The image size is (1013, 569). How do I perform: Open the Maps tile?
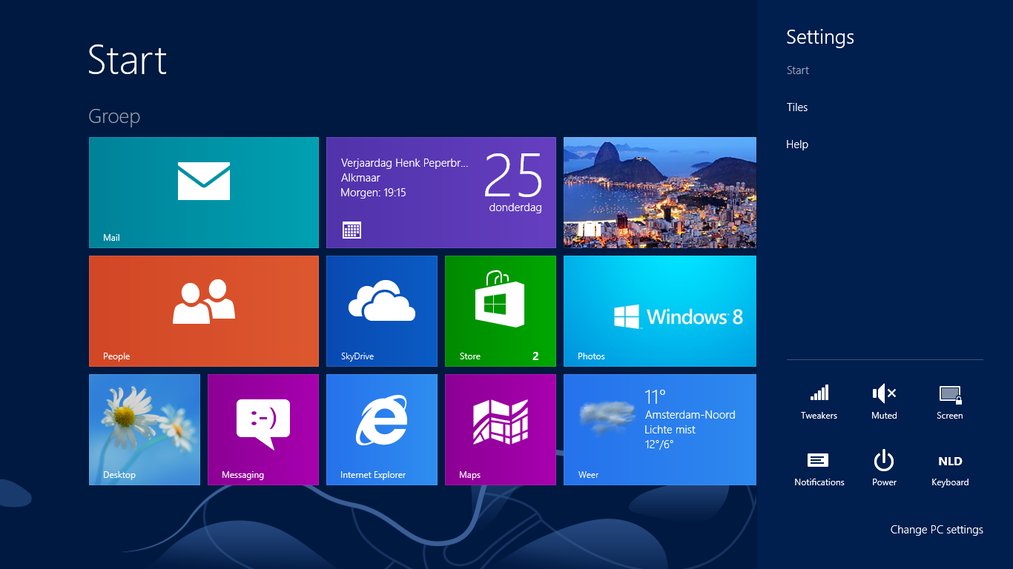(x=501, y=430)
